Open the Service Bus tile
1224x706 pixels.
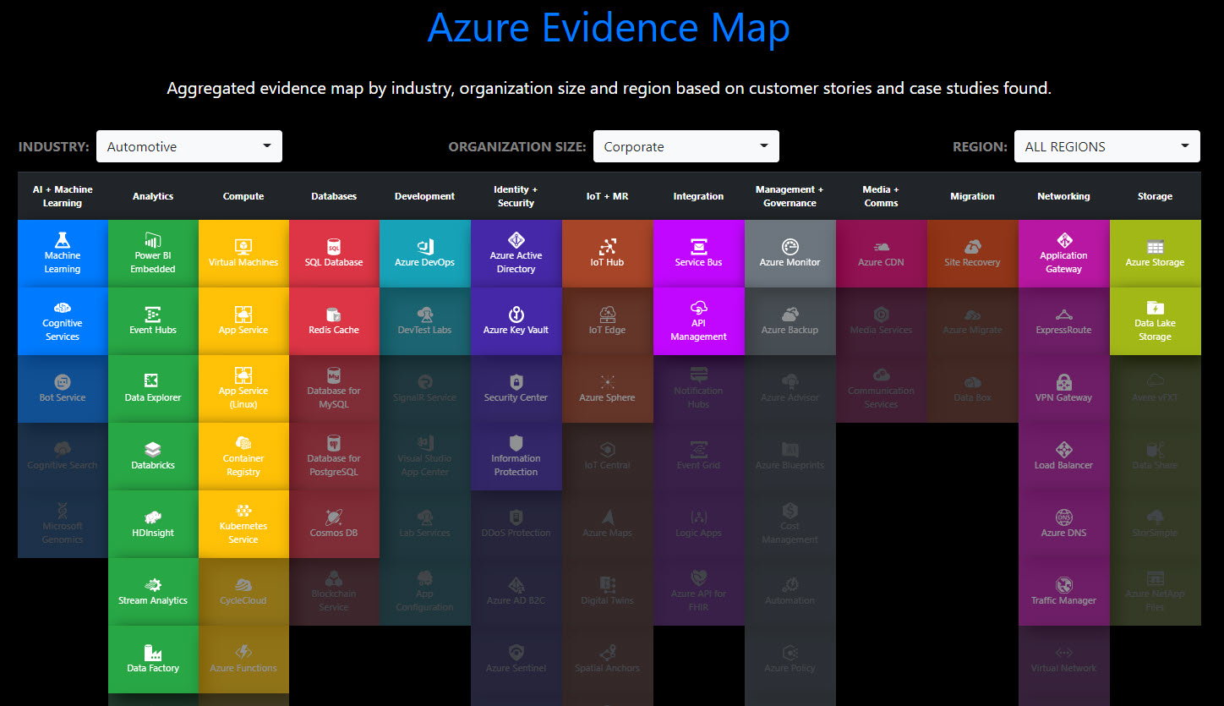(x=699, y=254)
